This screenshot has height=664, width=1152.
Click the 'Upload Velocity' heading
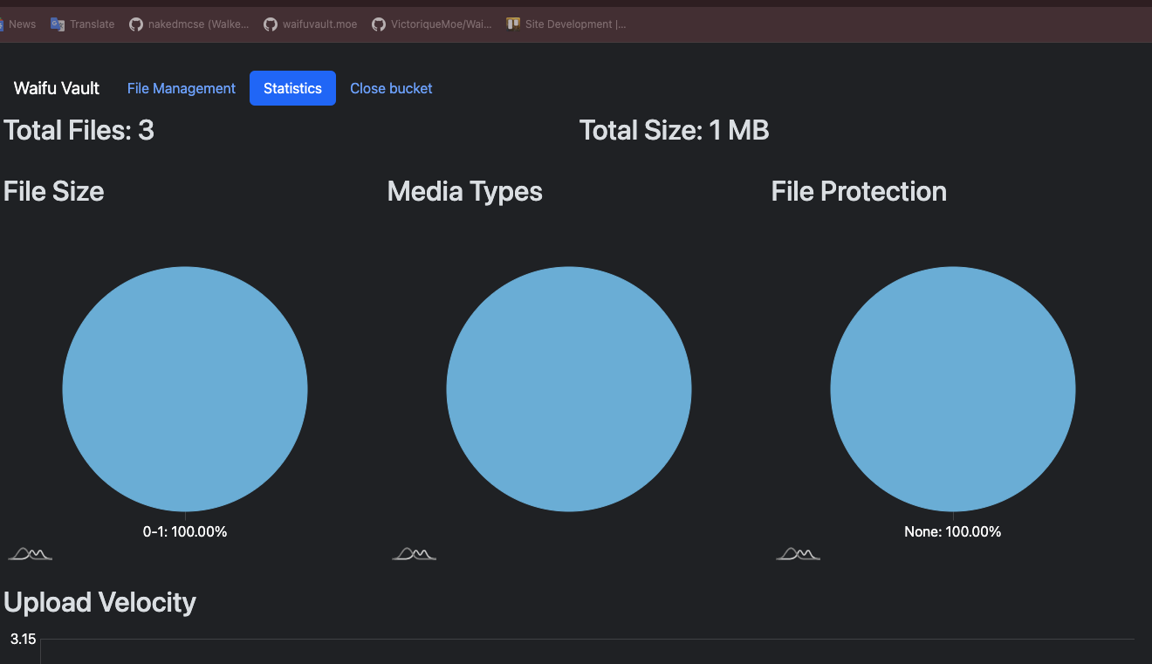99,602
